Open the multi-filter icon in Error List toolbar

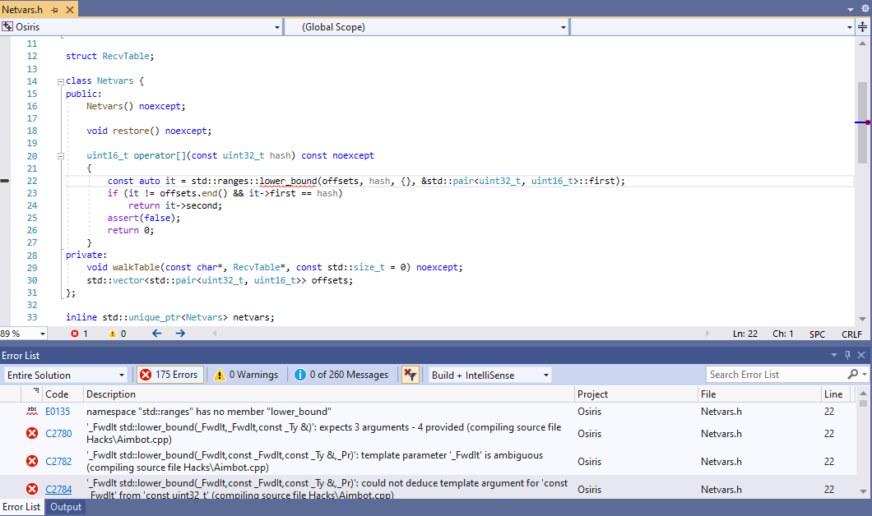click(x=410, y=374)
